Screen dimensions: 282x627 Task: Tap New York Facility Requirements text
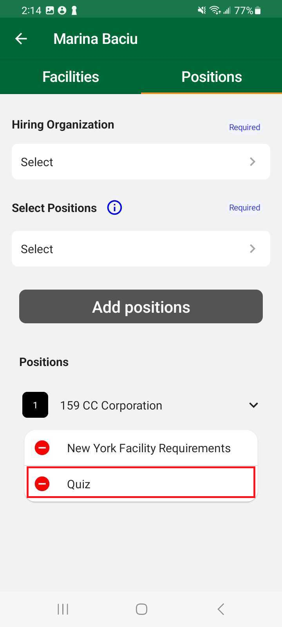tap(149, 448)
